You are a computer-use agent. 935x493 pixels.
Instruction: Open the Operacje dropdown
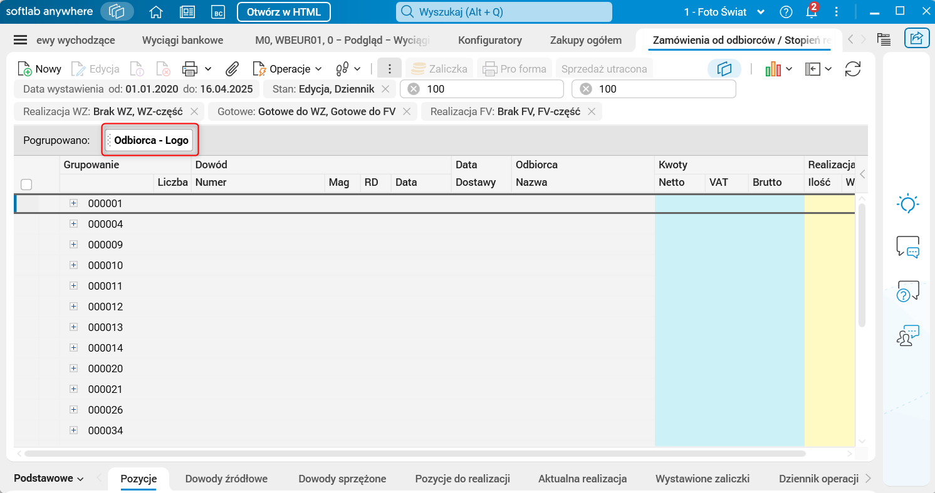tap(287, 69)
